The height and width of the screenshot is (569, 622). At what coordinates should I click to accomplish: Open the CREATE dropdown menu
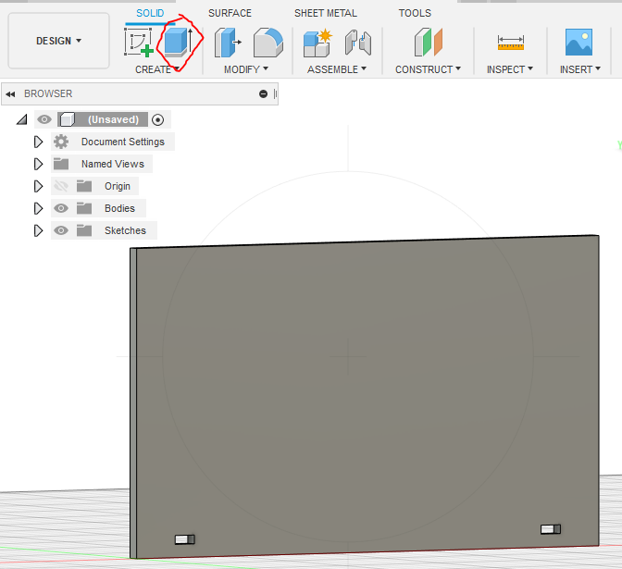pos(157,69)
